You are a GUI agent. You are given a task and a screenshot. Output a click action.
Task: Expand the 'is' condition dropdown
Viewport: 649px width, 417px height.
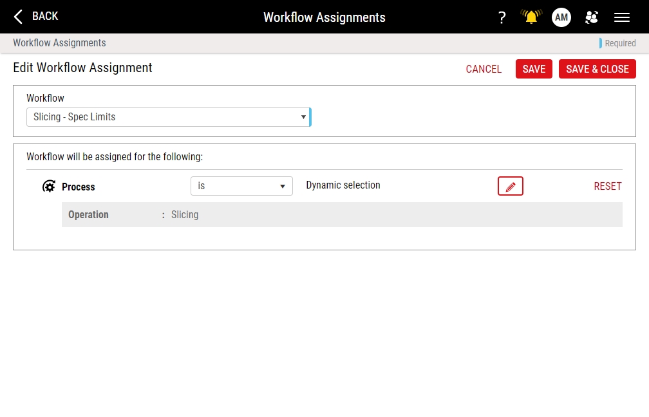[x=241, y=186]
